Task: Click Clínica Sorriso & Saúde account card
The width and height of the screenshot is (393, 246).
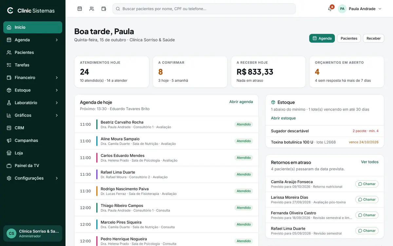Action: click(33, 234)
